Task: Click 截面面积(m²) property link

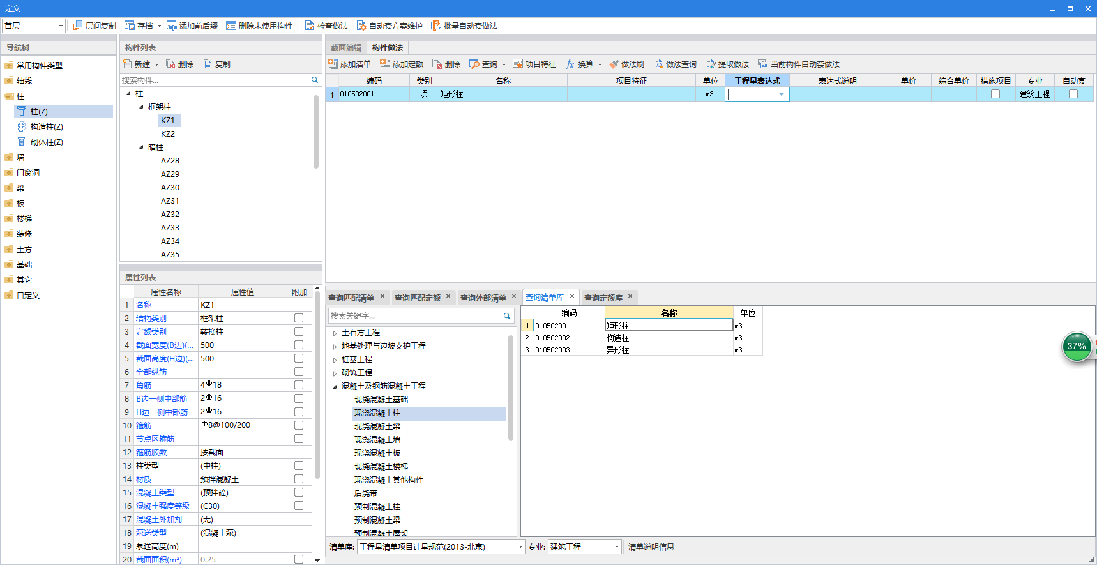Action: click(159, 559)
